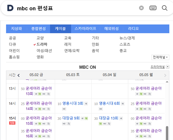The height and width of the screenshot is (140, 173).
Task: Go to next dates with right arrow
Action: [x=165, y=75]
